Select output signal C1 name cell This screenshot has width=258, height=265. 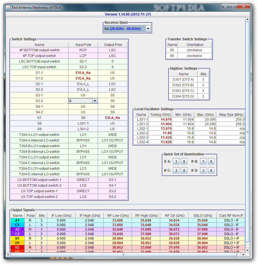[x=18, y=225]
